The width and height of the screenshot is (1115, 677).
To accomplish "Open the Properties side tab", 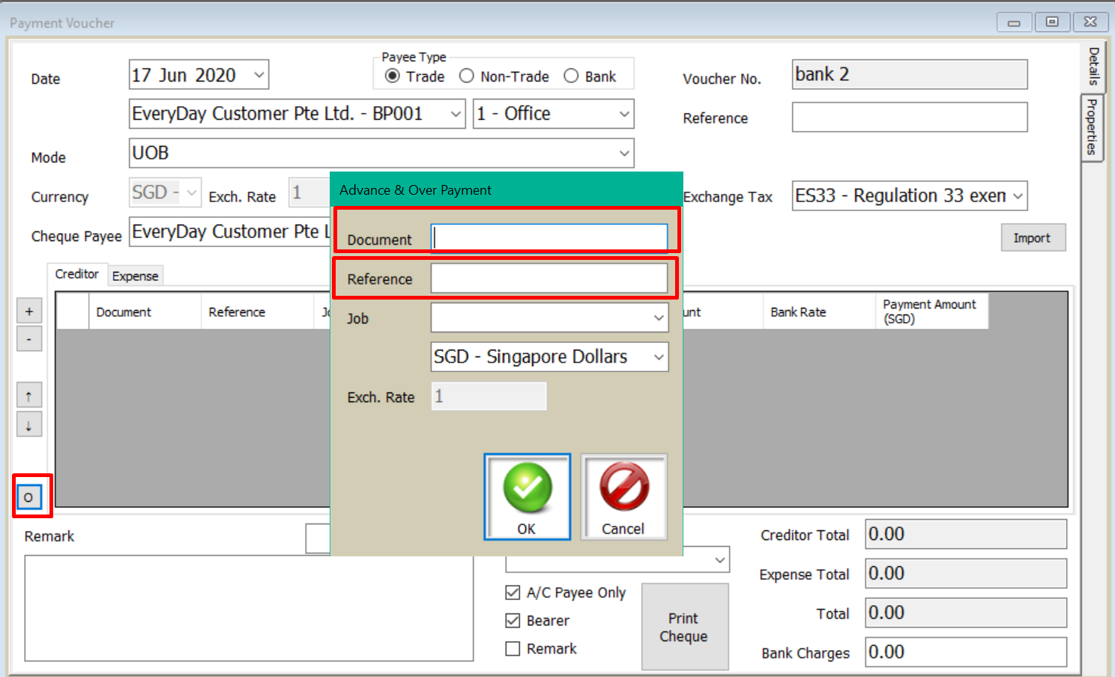I will 1093,127.
